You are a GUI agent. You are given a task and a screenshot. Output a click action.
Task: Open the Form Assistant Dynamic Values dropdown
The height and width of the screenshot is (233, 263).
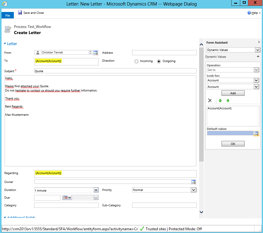[x=258, y=50]
